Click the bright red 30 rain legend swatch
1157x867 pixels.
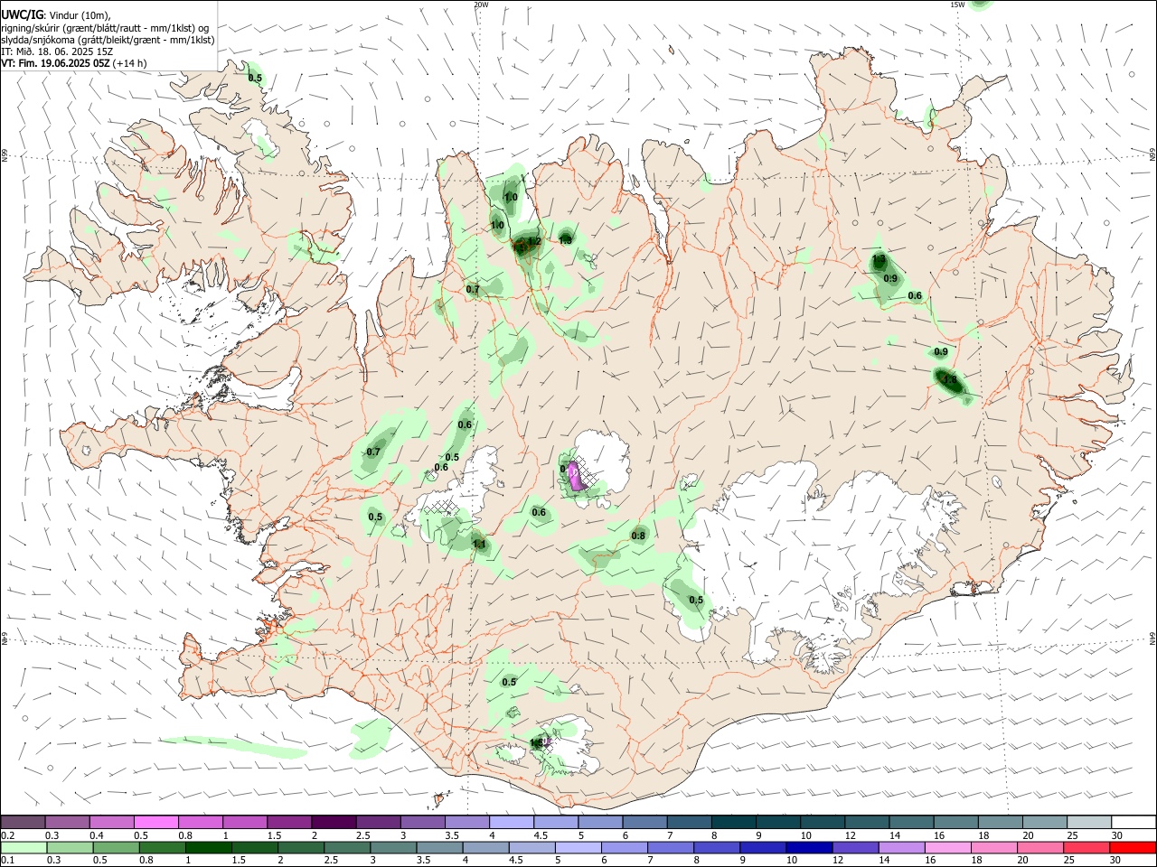click(x=1132, y=848)
